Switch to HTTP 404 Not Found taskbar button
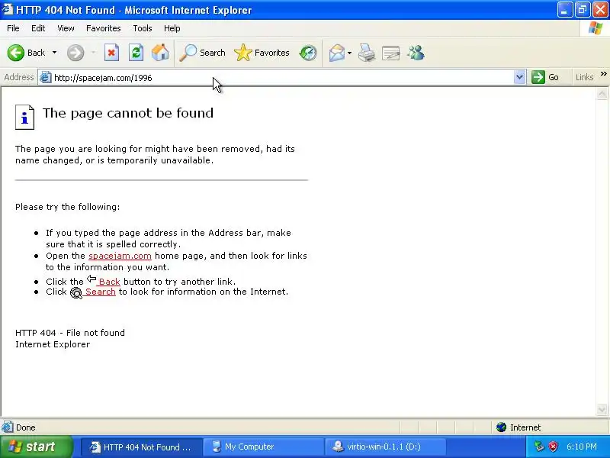This screenshot has width=610, height=458. click(x=142, y=447)
